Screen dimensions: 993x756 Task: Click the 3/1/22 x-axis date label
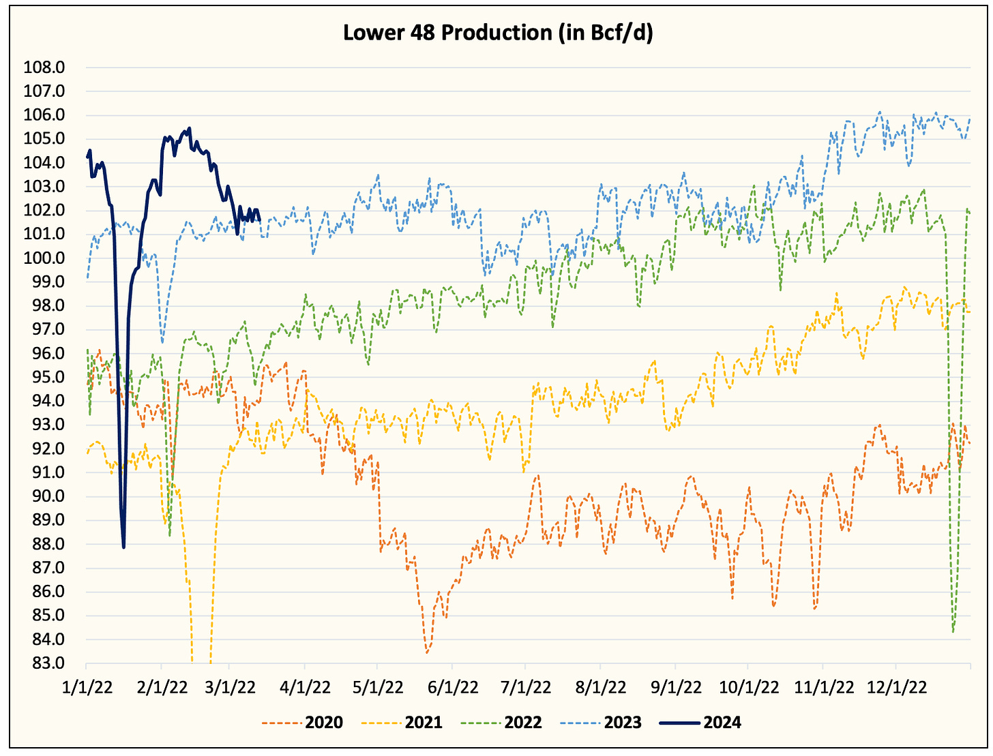pyautogui.click(x=230, y=686)
